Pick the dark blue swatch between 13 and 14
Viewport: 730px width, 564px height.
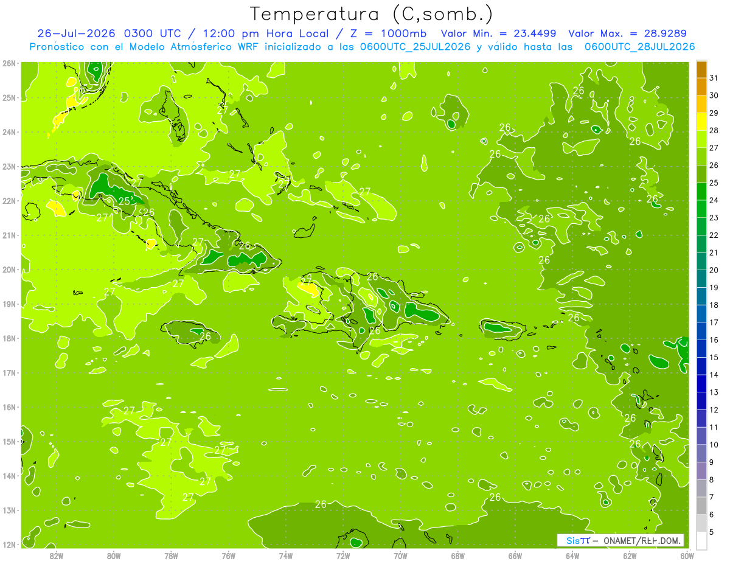point(701,384)
